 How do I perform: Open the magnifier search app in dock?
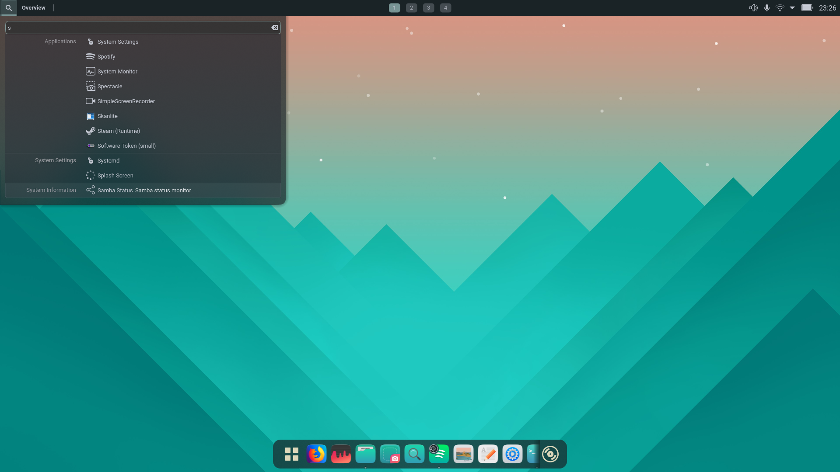click(x=414, y=454)
